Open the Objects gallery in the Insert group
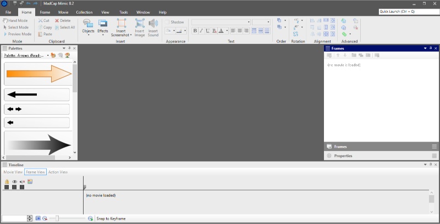The height and width of the screenshot is (224, 440). pyautogui.click(x=88, y=27)
